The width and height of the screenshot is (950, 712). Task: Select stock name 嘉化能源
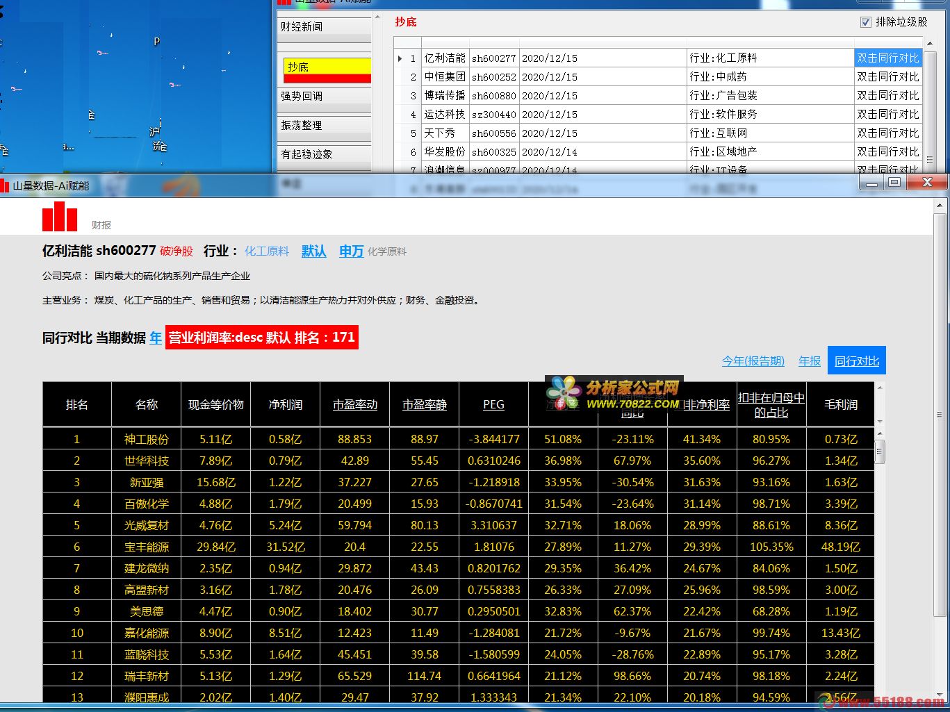click(x=147, y=633)
